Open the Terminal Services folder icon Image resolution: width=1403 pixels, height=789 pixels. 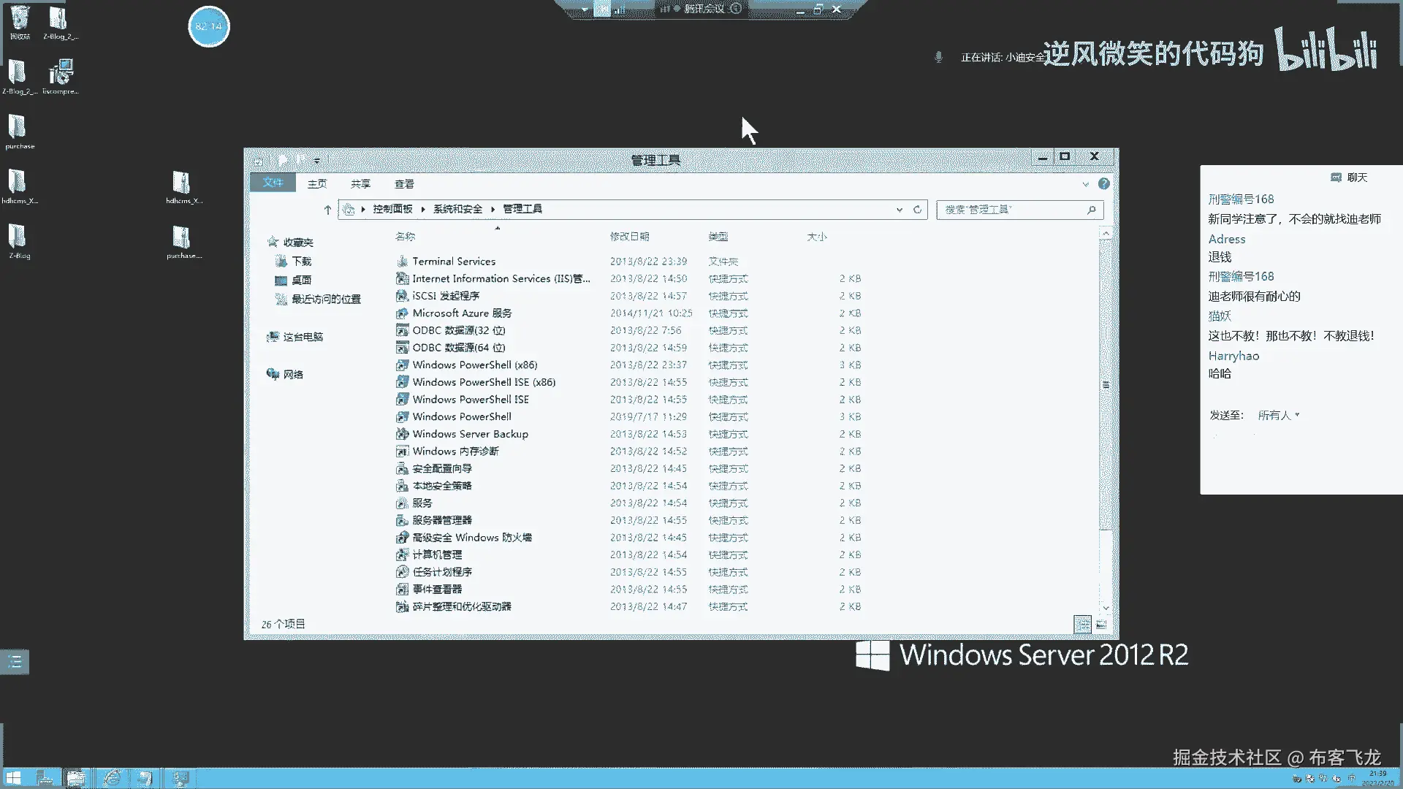[x=402, y=262]
